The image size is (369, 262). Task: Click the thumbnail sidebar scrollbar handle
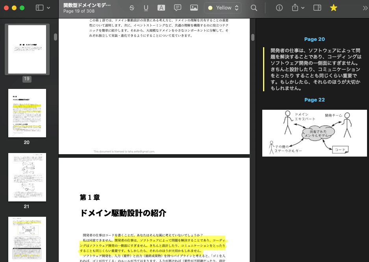[56, 37]
